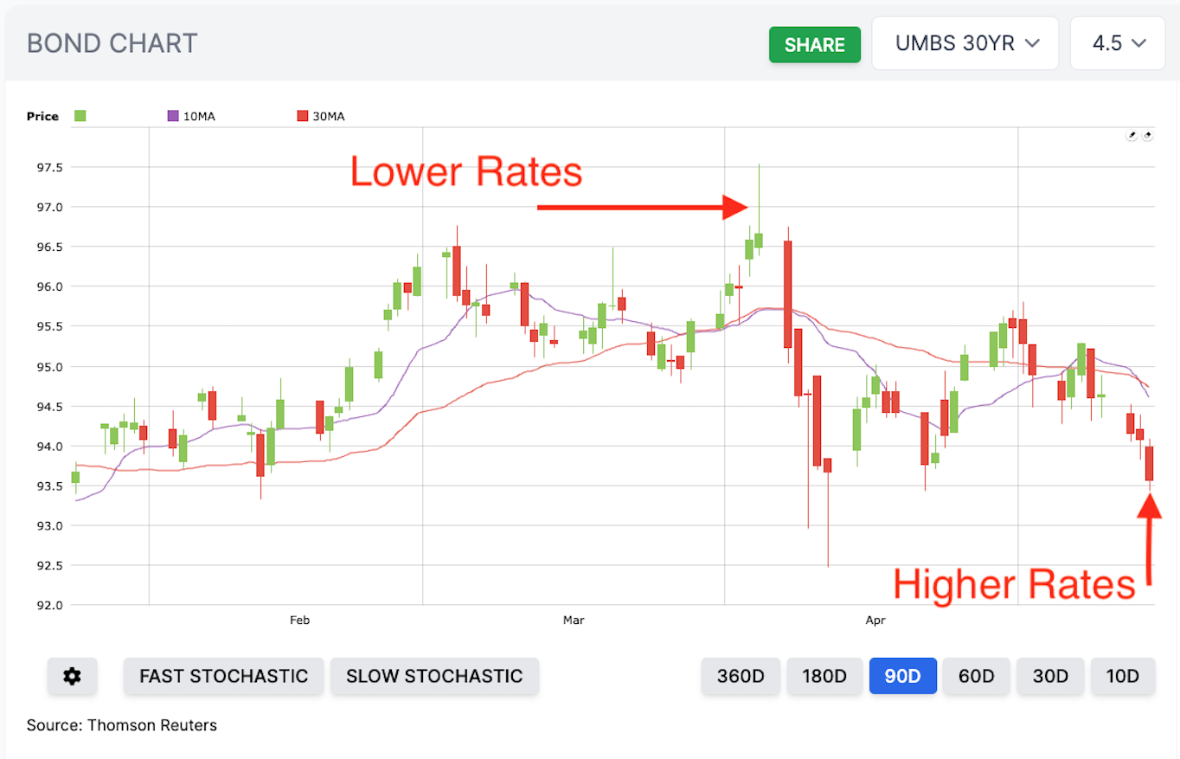Toggle Price series green legend swatch

point(80,116)
